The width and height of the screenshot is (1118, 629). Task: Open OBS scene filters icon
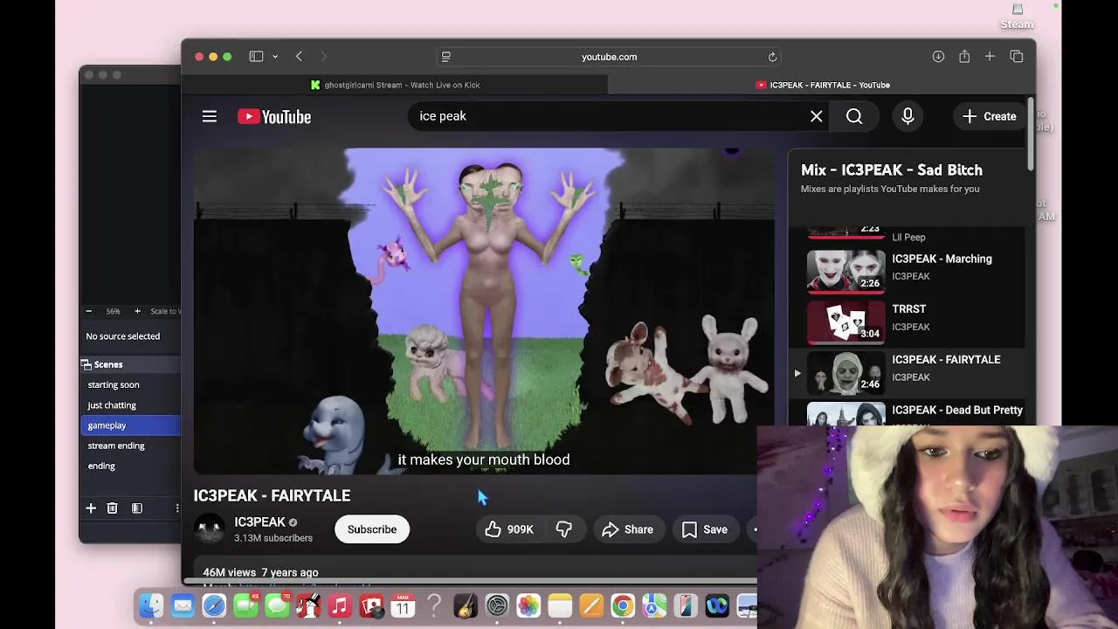(x=137, y=508)
